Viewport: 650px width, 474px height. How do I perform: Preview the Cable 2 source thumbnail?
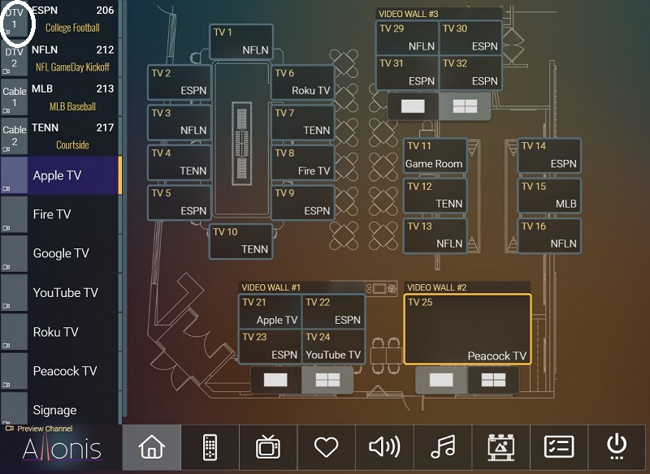point(14,136)
